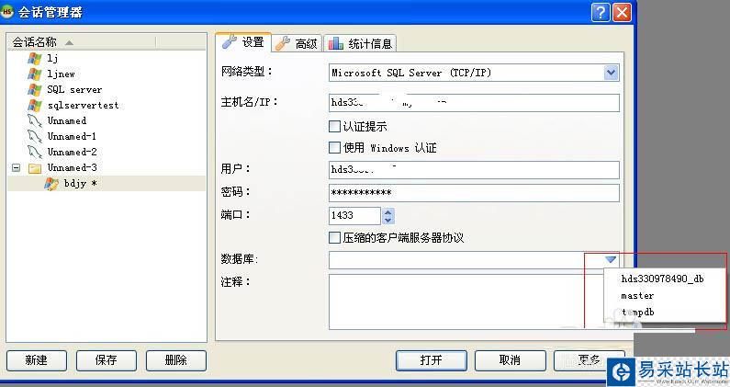The width and height of the screenshot is (730, 387).
Task: Select the sqlservertest session
Action: coord(83,106)
